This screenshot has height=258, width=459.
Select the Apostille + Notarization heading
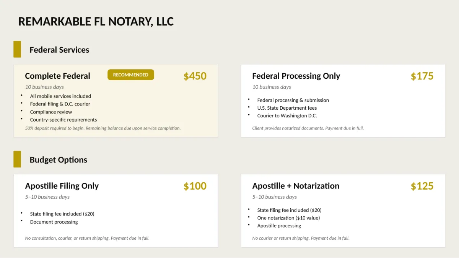(296, 186)
